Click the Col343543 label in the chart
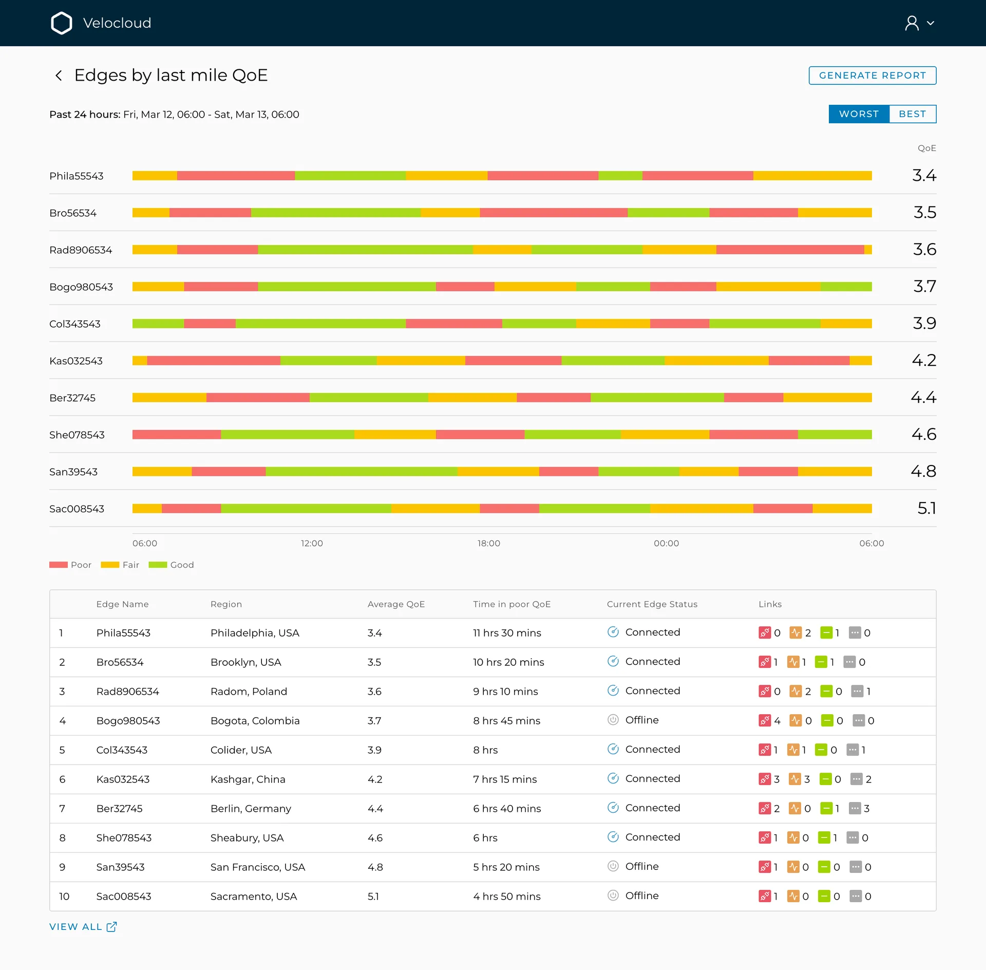986x970 pixels. point(74,324)
